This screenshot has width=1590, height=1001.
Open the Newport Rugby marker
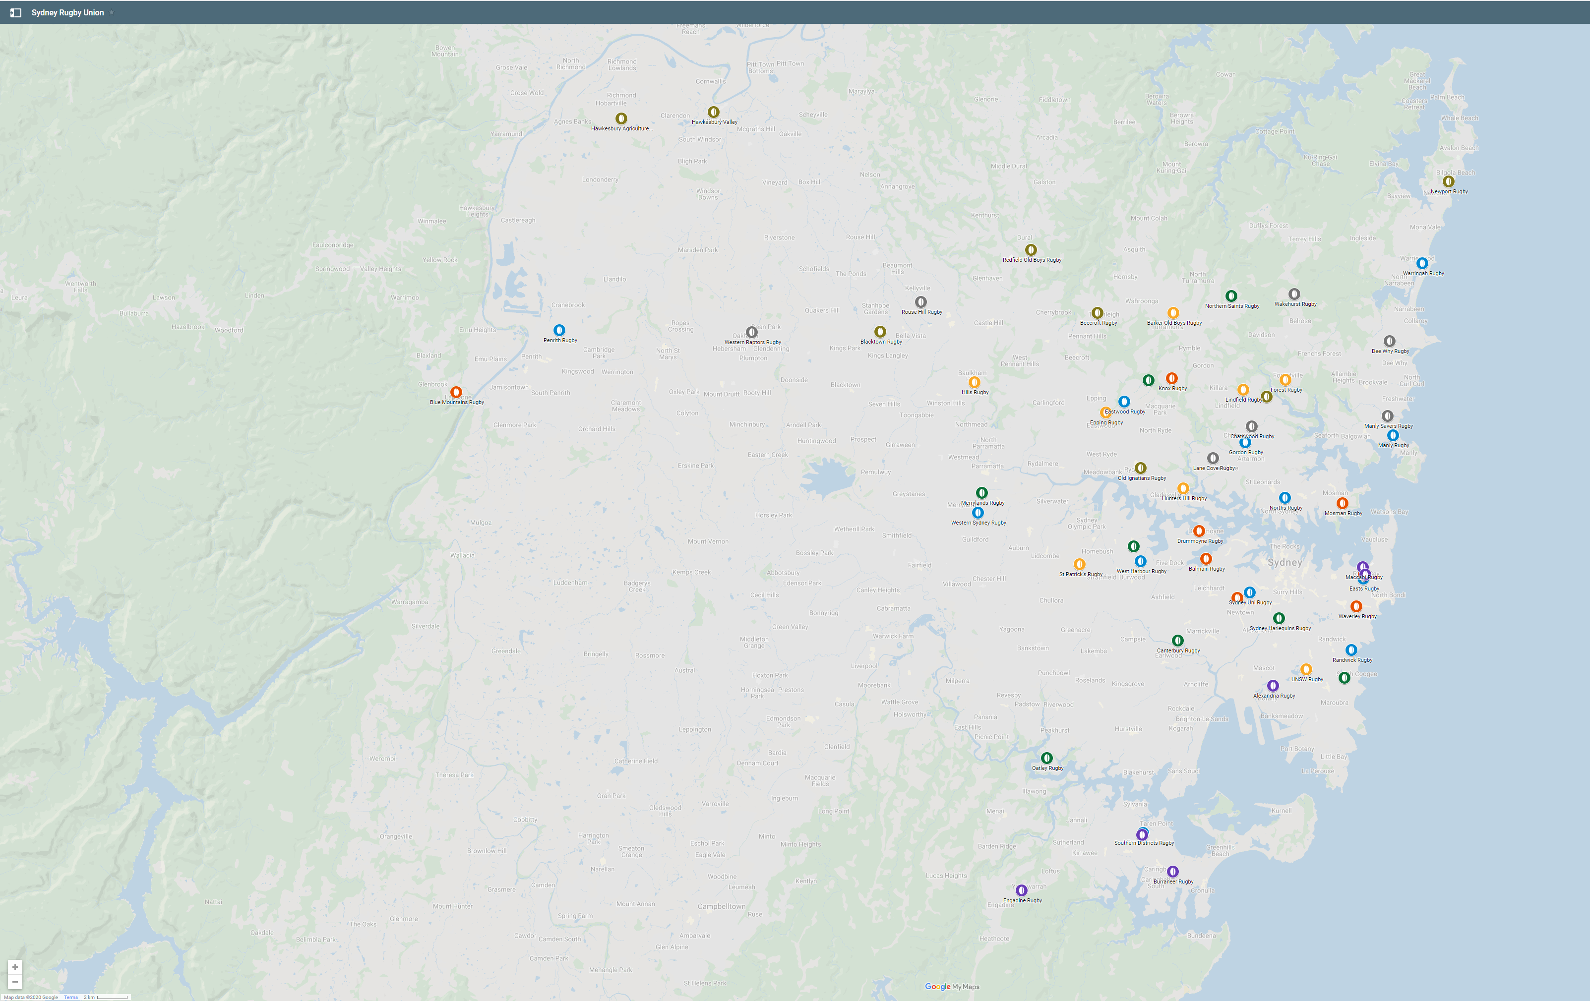pyautogui.click(x=1448, y=181)
